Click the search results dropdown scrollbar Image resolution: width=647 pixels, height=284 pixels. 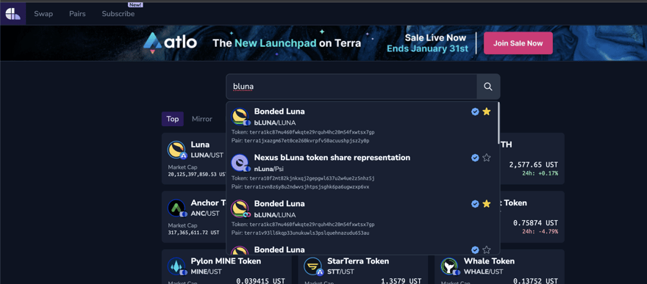[498, 123]
